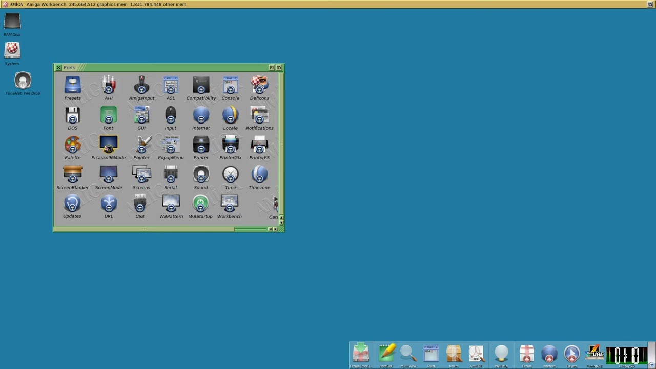Close the Prefs window

click(58, 68)
